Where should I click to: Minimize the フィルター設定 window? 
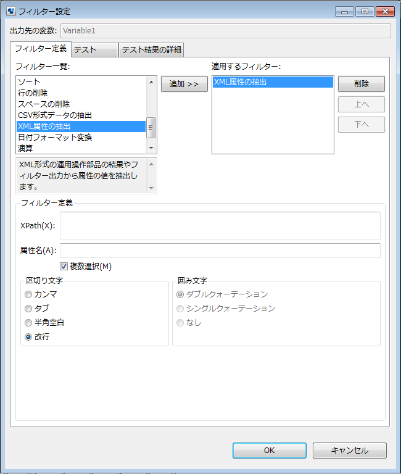(344, 12)
